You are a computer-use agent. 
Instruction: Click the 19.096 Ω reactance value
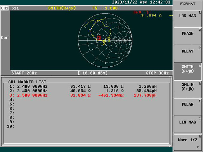pos(113,86)
